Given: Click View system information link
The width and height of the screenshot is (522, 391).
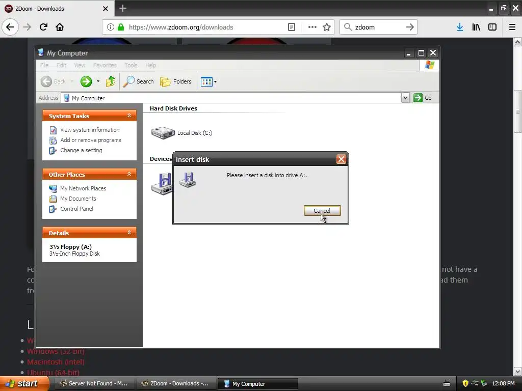Looking at the screenshot, I should 90,130.
